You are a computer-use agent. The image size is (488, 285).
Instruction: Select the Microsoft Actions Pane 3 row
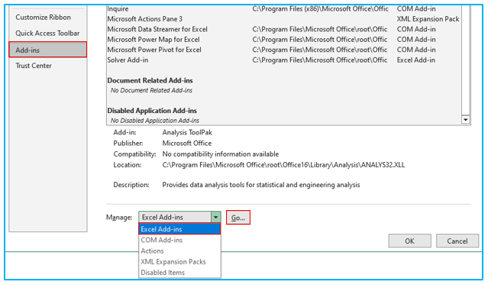(x=284, y=19)
